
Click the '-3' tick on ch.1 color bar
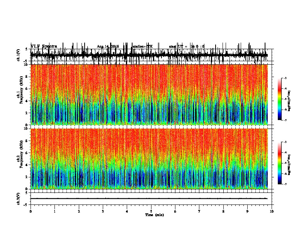click(x=285, y=78)
